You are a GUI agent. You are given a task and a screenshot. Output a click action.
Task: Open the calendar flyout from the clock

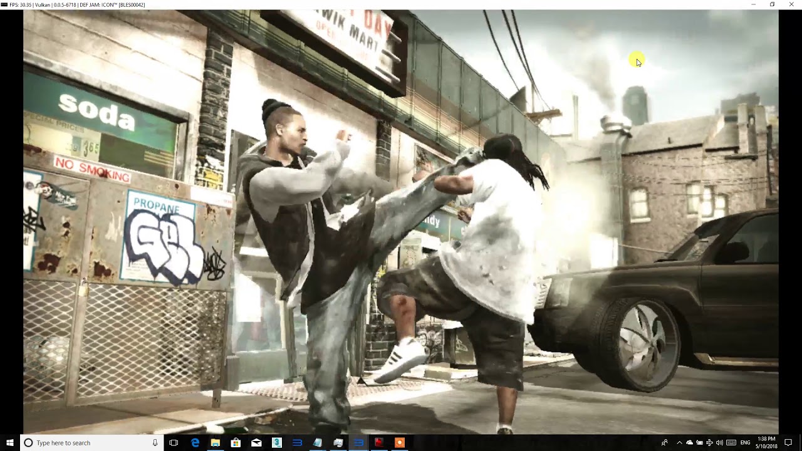point(766,443)
